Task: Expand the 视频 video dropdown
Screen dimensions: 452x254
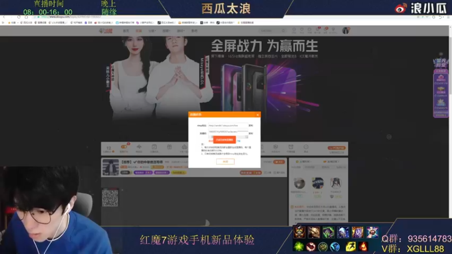Action: pos(166,31)
